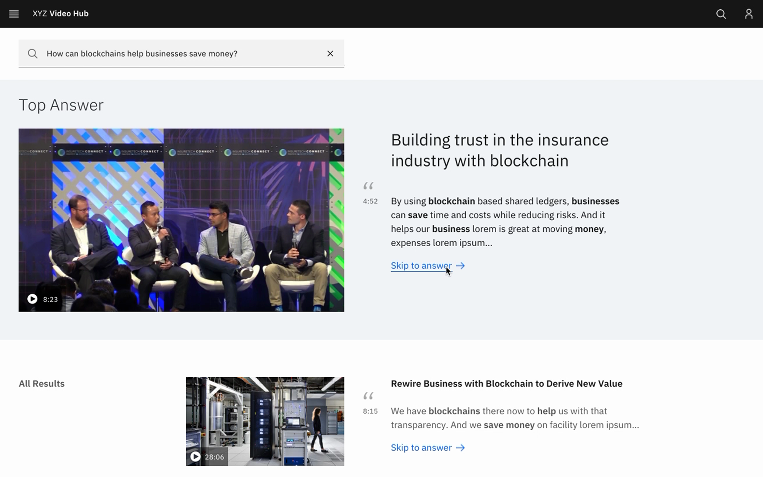The height and width of the screenshot is (477, 763).
Task: Click the Rewire Business result quote icon
Action: click(368, 396)
